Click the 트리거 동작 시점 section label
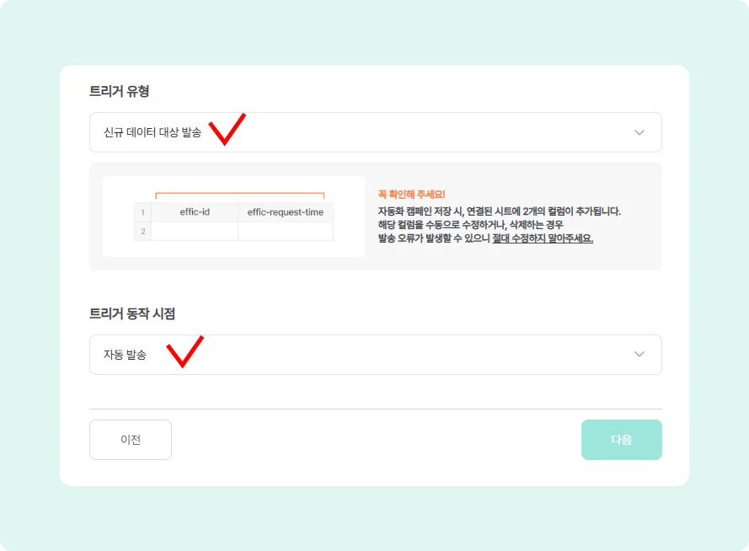749x551 pixels. click(x=132, y=313)
